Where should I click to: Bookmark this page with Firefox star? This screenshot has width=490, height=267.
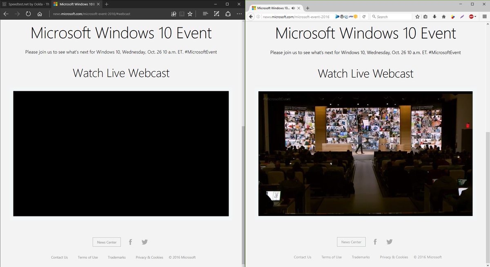(x=417, y=17)
